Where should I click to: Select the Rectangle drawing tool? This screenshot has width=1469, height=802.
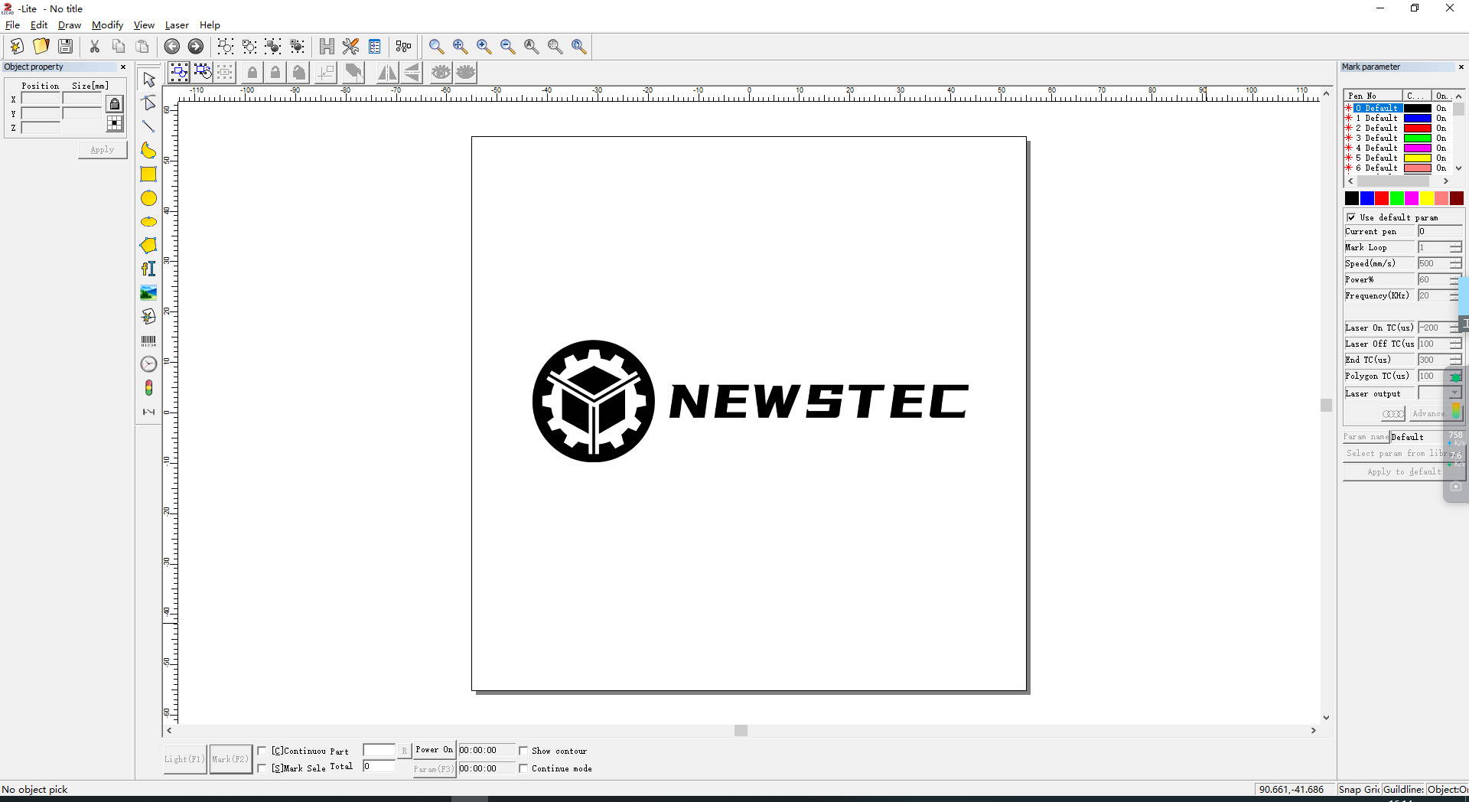[148, 174]
